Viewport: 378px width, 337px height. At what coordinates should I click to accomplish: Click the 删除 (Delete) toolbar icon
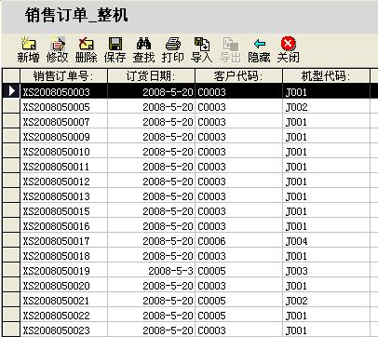pyautogui.click(x=86, y=49)
